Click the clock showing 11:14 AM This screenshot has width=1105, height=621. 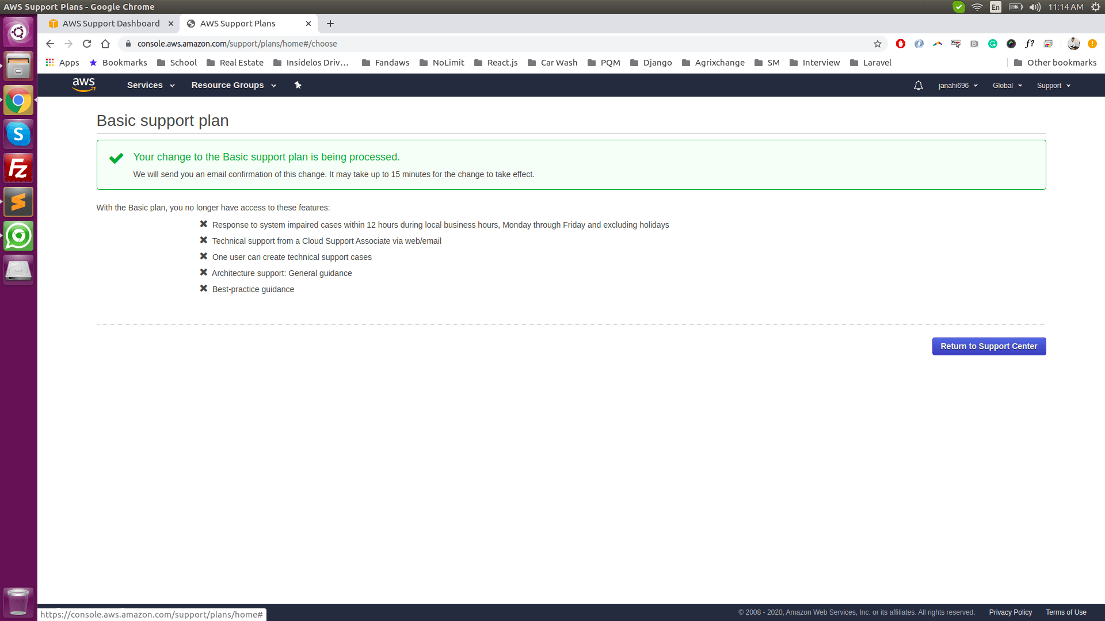1065,7
